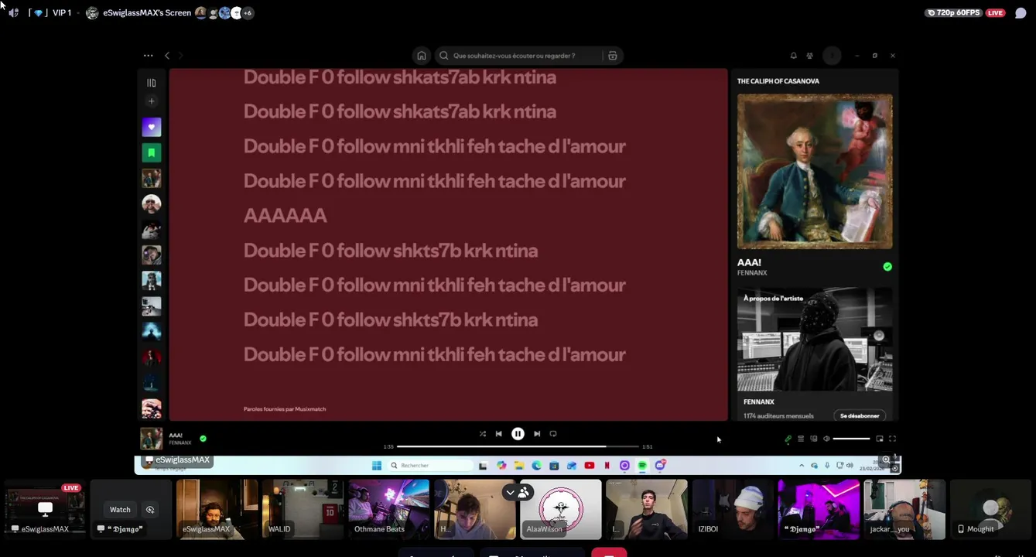This screenshot has width=1036, height=557.
Task: Open the friend activity icon
Action: click(x=809, y=56)
